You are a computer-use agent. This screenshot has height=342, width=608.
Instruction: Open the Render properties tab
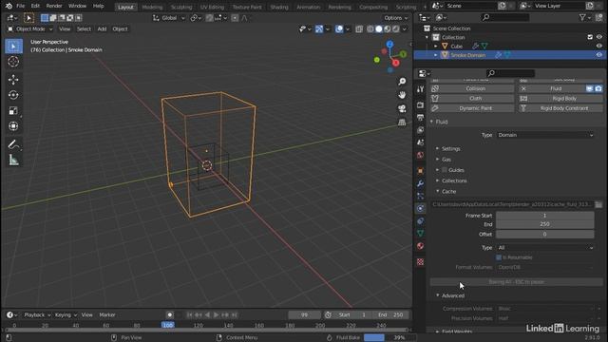click(x=420, y=104)
